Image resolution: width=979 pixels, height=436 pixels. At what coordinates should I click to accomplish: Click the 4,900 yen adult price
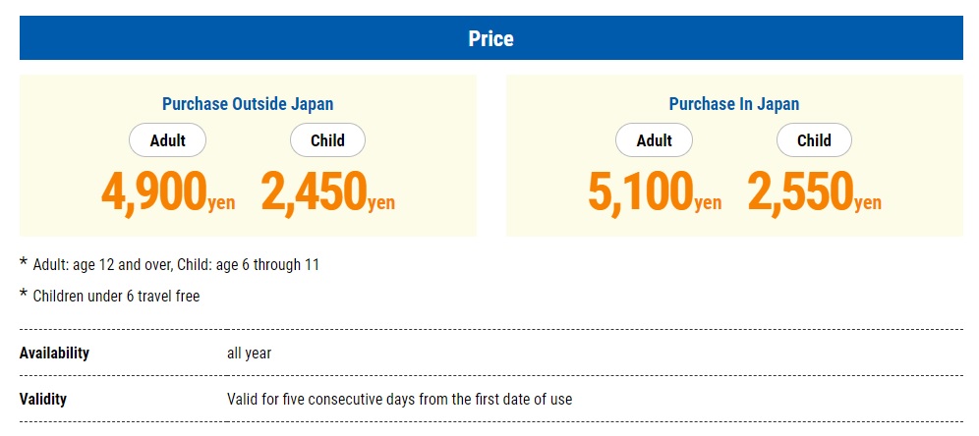click(x=168, y=192)
